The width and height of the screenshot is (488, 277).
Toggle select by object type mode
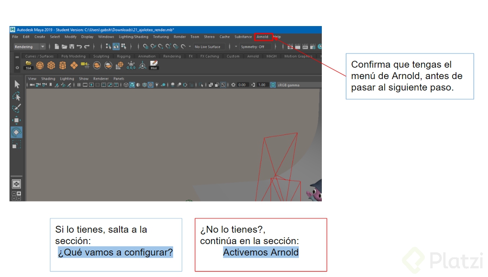(x=116, y=47)
